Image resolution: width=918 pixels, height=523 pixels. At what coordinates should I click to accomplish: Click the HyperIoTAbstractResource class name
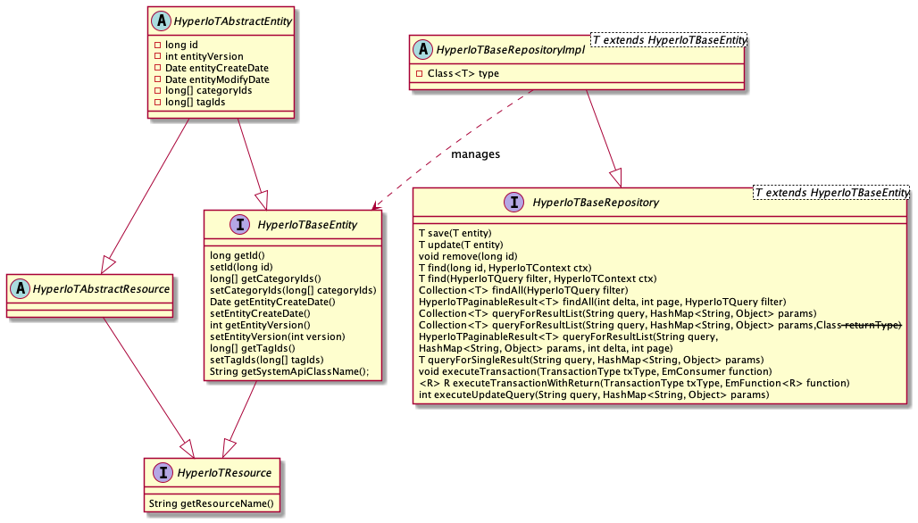(x=100, y=289)
